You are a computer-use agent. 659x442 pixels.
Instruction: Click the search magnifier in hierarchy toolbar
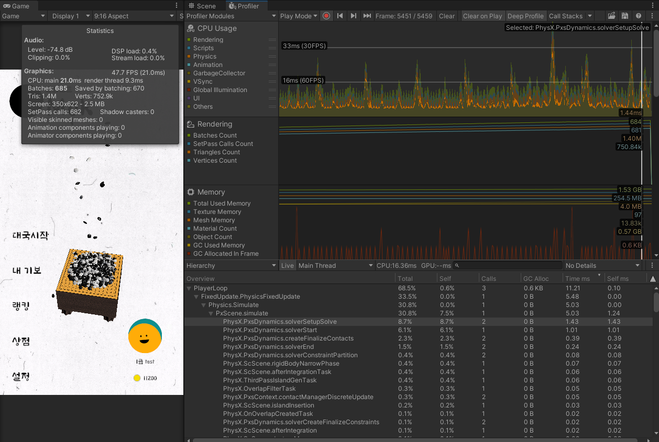pos(457,266)
